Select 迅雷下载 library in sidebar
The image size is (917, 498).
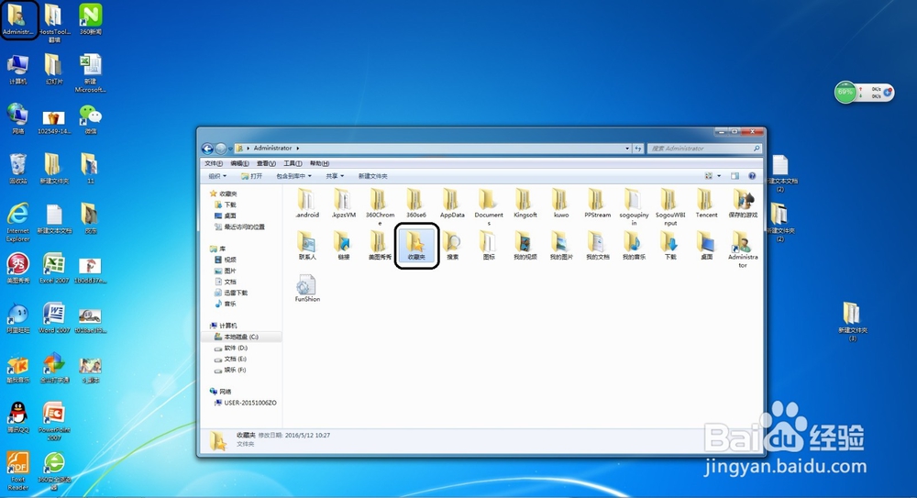coord(232,293)
